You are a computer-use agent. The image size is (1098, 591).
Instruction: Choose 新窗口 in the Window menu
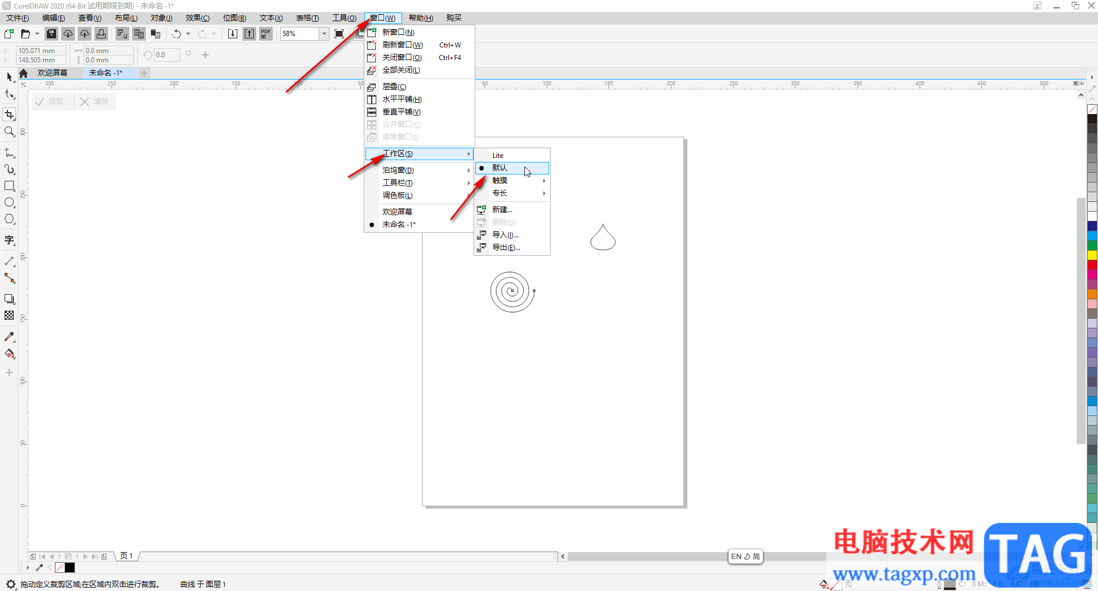coord(419,32)
